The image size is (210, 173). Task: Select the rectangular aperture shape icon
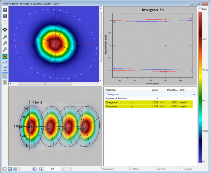4,169
